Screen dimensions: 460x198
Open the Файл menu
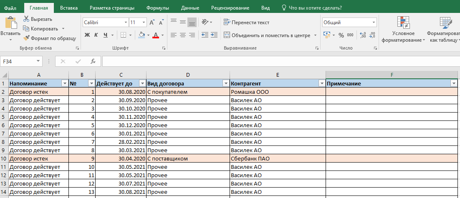10,8
